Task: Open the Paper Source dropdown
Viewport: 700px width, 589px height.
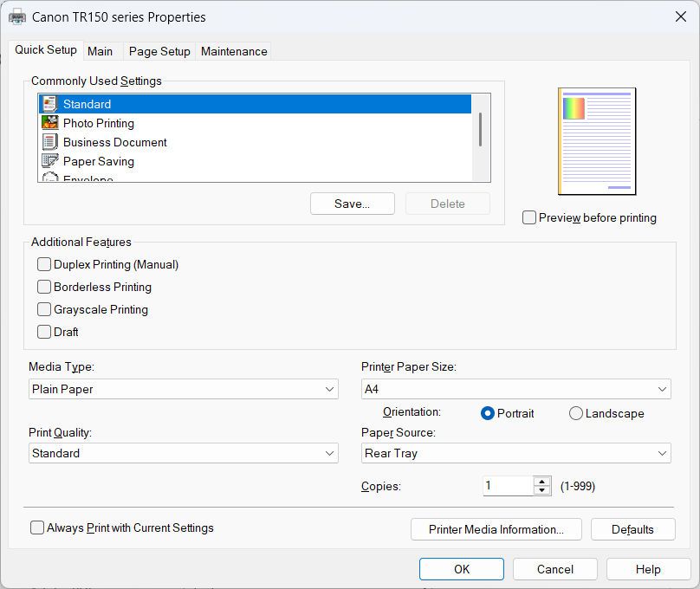Action: point(515,453)
